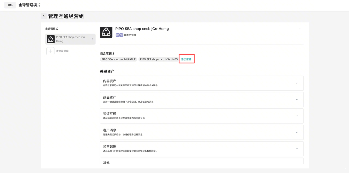
Task: Expand the 经营数据 section
Action: tap(297, 148)
